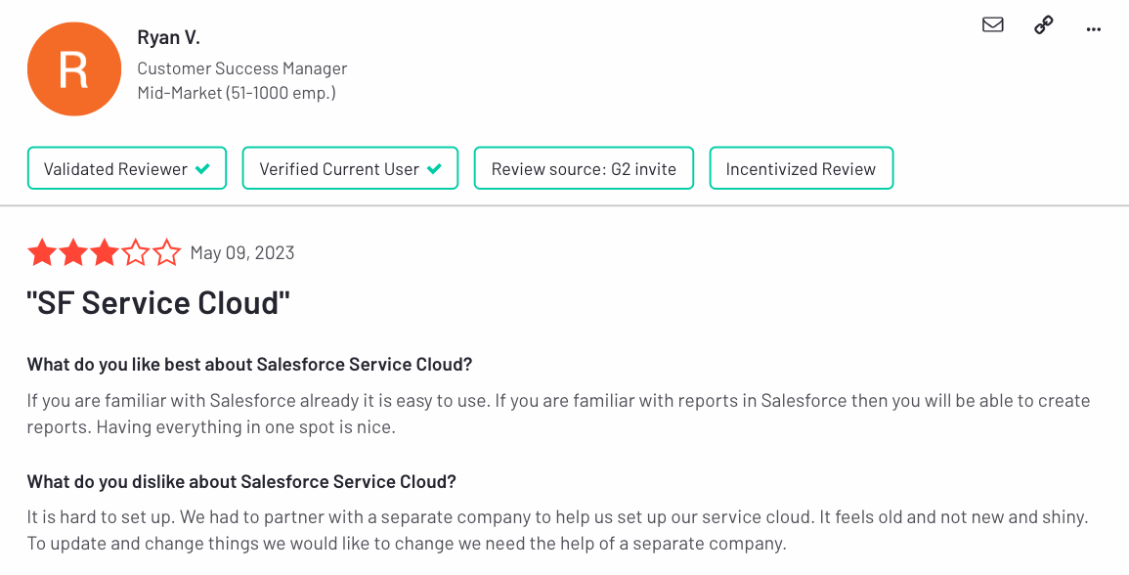This screenshot has width=1129, height=575.
Task: Click the sentence "Having everything in one spot is nice."
Action: click(x=246, y=427)
